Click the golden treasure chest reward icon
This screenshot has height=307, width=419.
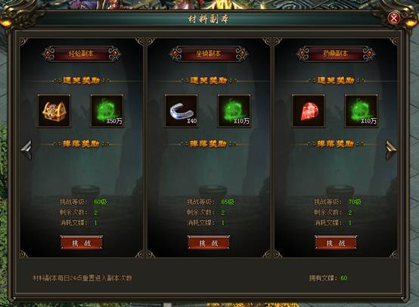coord(54,110)
